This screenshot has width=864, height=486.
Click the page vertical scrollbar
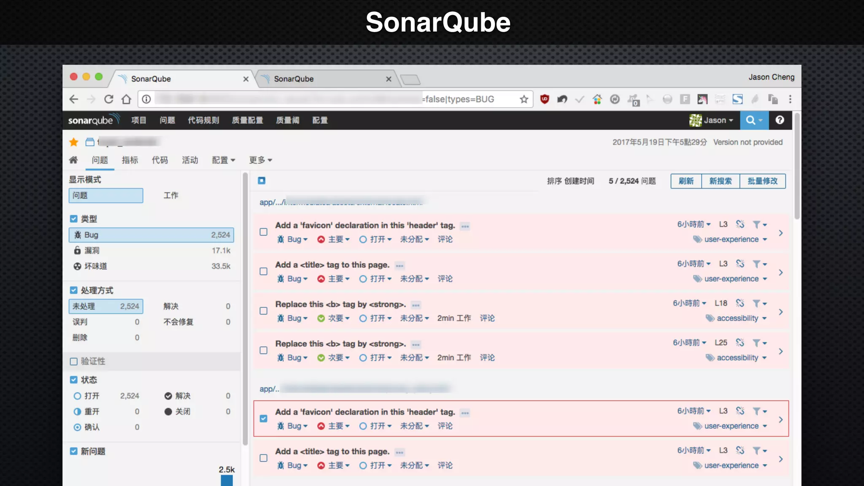797,166
